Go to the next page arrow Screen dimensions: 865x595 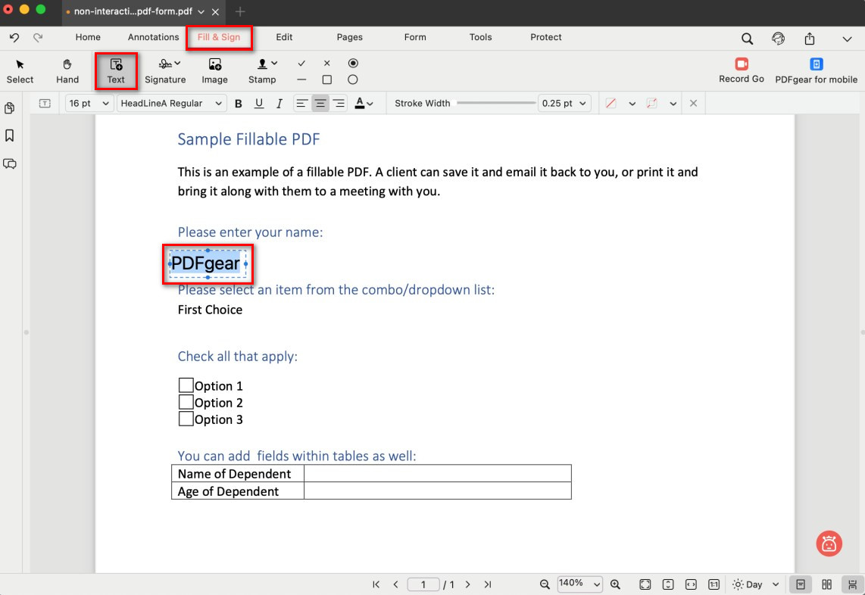pyautogui.click(x=467, y=584)
